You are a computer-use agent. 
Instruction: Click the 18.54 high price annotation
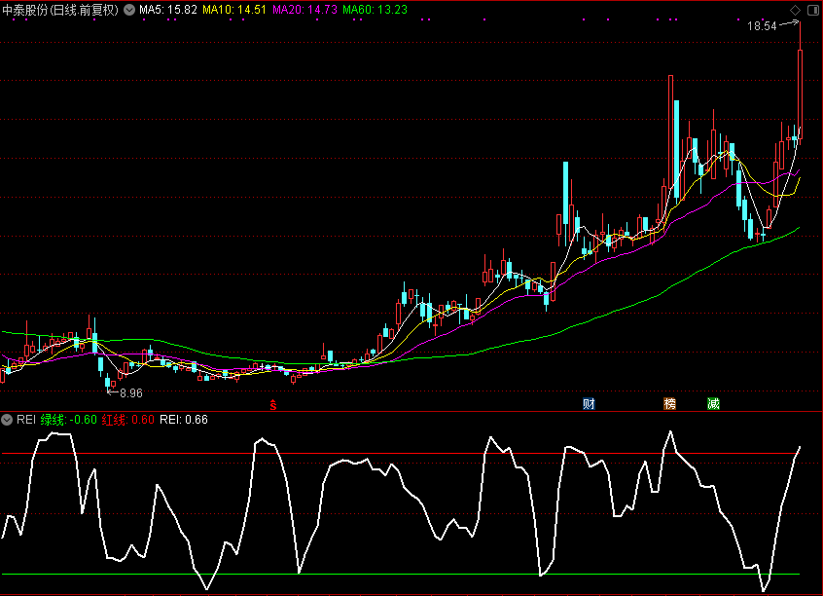762,26
